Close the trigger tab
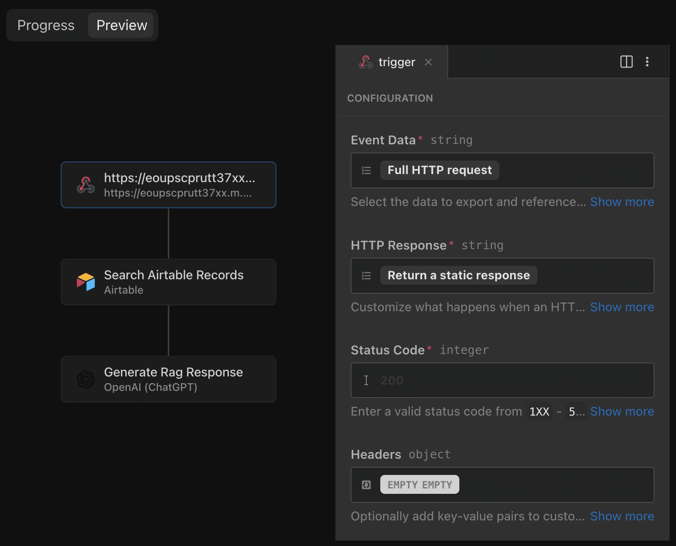Image resolution: width=676 pixels, height=546 pixels. [x=428, y=62]
